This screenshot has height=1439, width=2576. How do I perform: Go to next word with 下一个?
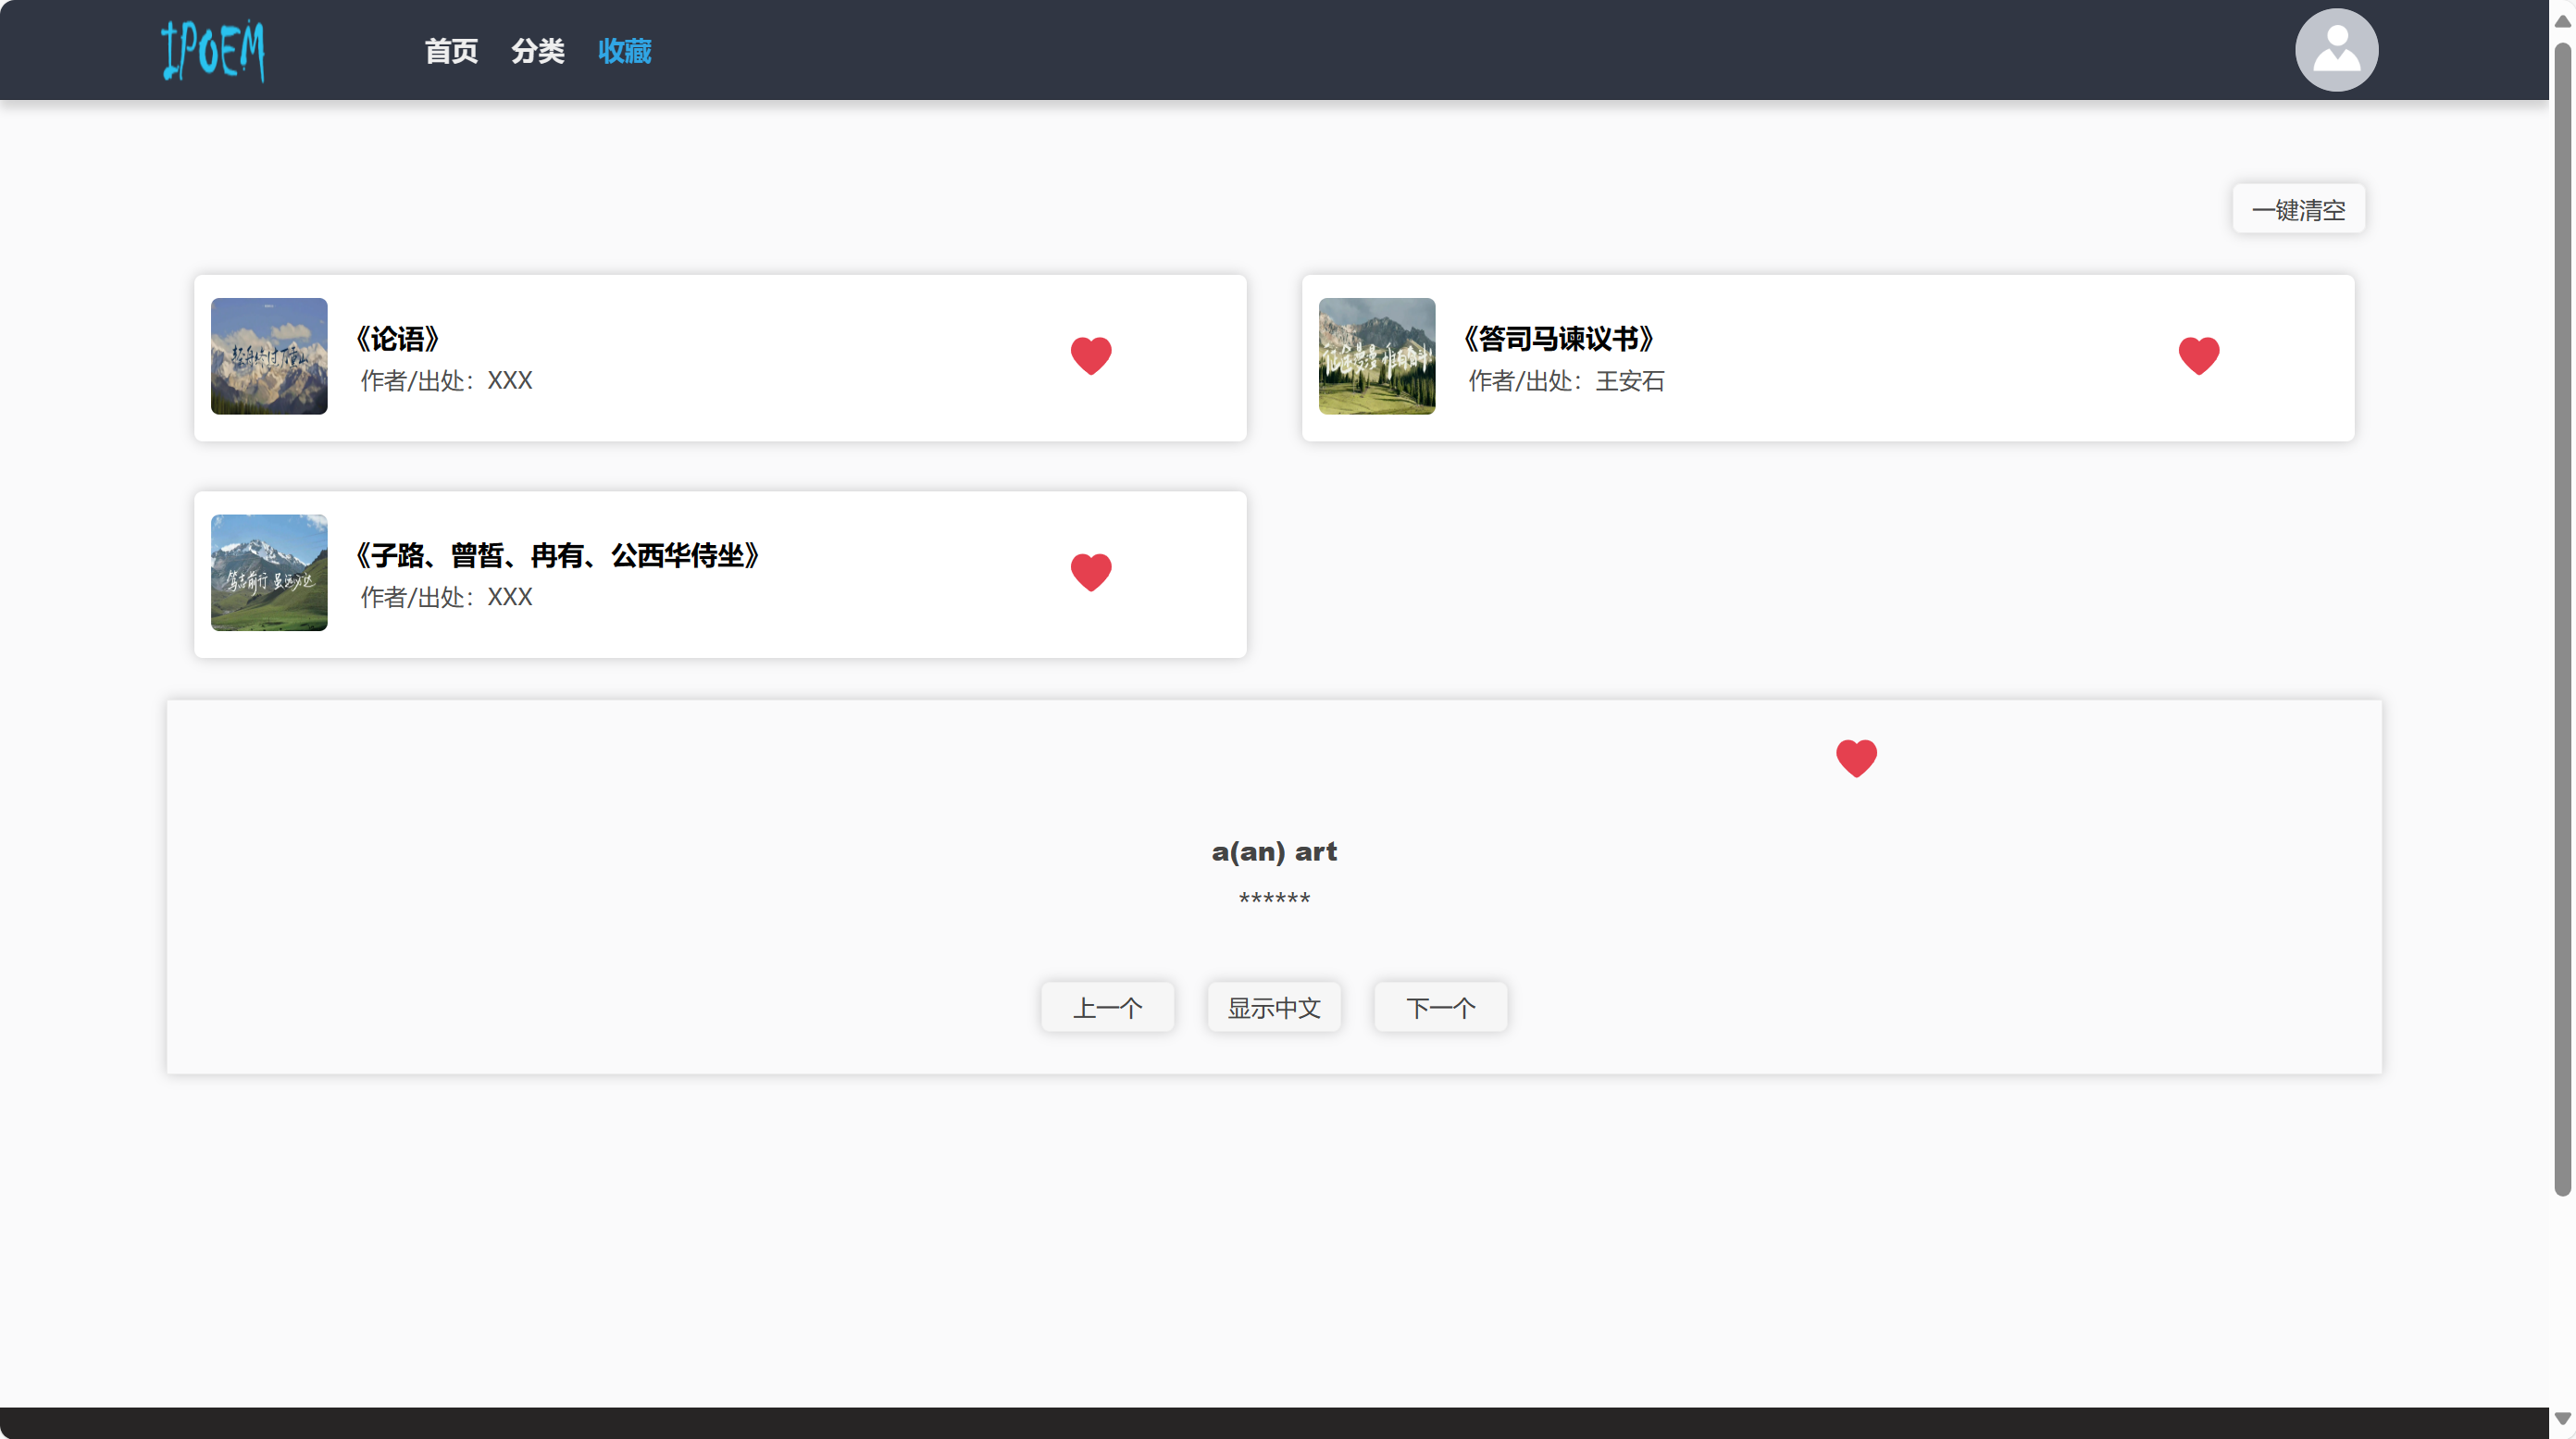pyautogui.click(x=1439, y=1007)
